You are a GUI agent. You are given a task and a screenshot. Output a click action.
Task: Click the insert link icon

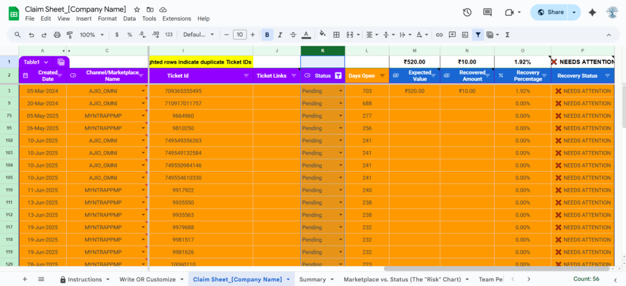[439, 35]
